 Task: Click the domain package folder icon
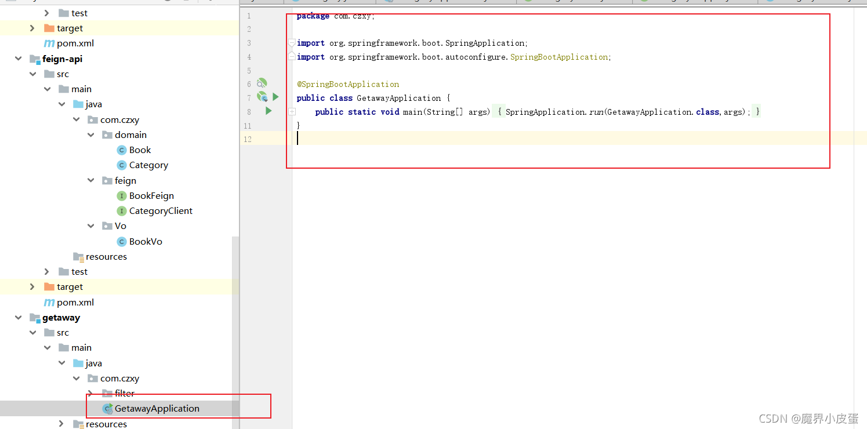[107, 135]
